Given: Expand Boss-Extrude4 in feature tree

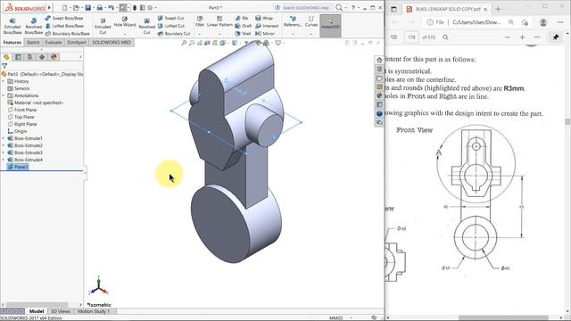Looking at the screenshot, I should (4, 160).
